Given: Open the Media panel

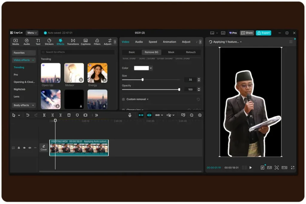Looking at the screenshot, I should 16,42.
